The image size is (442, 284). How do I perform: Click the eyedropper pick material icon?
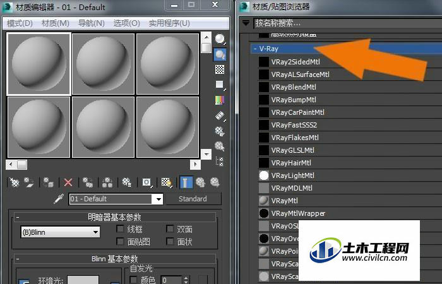click(59, 199)
